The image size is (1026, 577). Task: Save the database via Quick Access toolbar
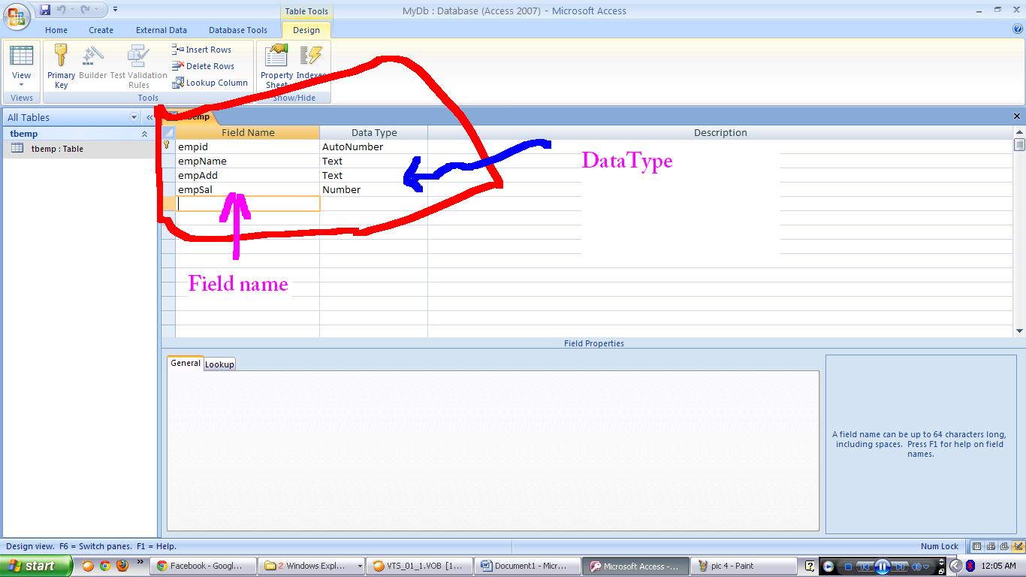click(x=47, y=8)
